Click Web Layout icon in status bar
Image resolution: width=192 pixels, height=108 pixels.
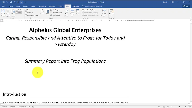168,107
